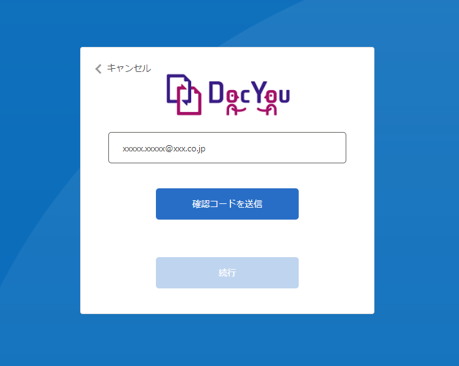Click the circular arrows inside document logo
Viewport: 459px width, 366px height.
pos(185,94)
